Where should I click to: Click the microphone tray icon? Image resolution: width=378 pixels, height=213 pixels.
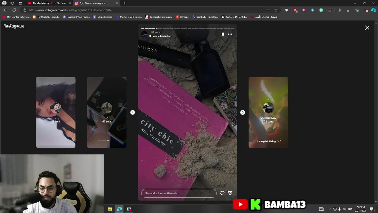(339, 209)
